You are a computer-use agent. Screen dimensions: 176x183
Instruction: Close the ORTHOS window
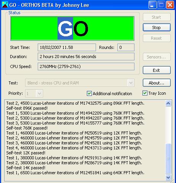[x=170, y=5]
